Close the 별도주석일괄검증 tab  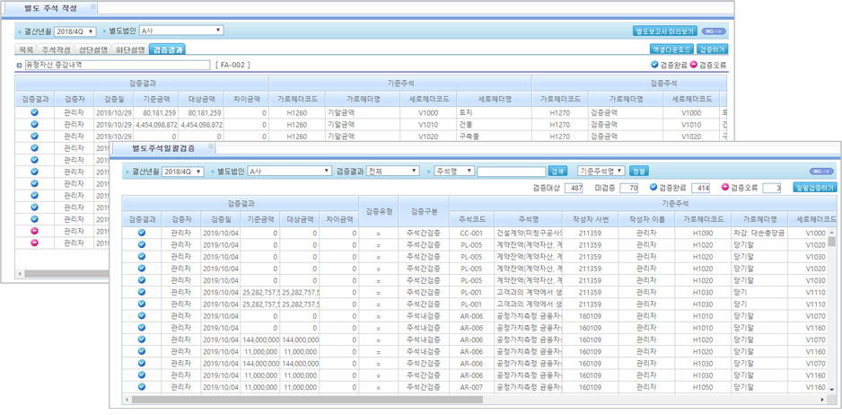pos(210,146)
